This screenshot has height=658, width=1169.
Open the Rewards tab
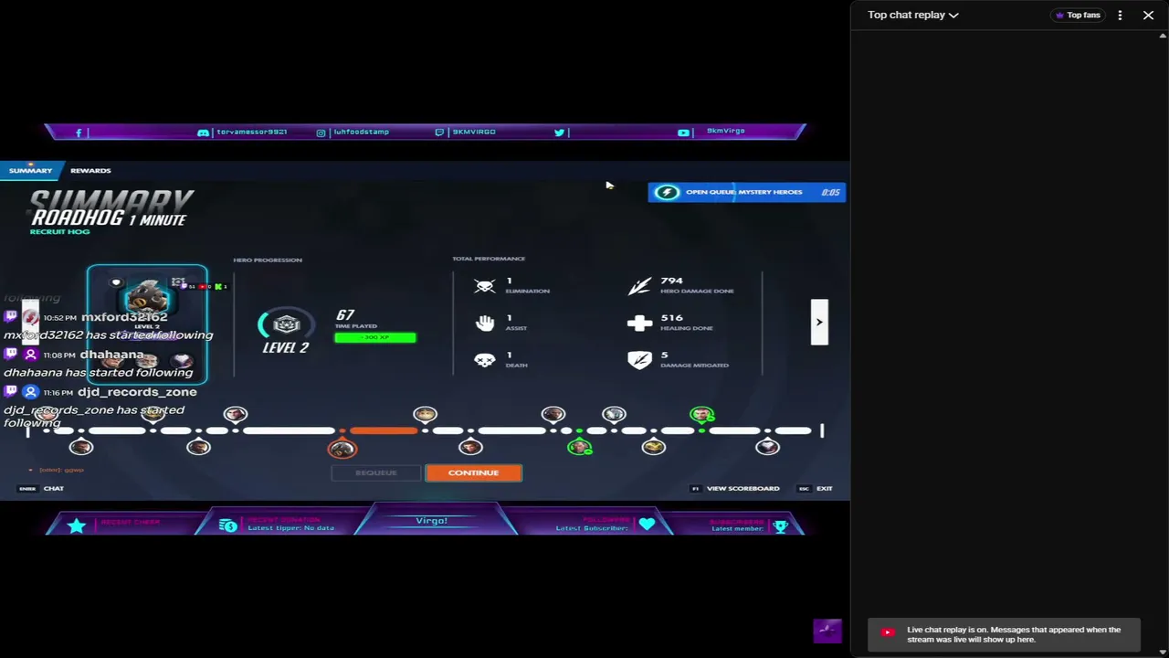(90, 171)
